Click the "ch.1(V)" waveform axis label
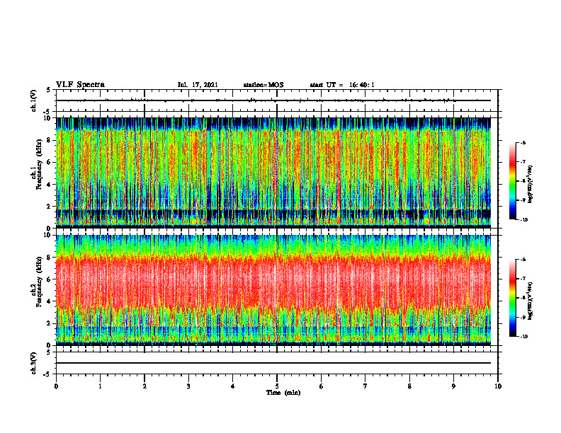The image size is (561, 433). coord(33,100)
